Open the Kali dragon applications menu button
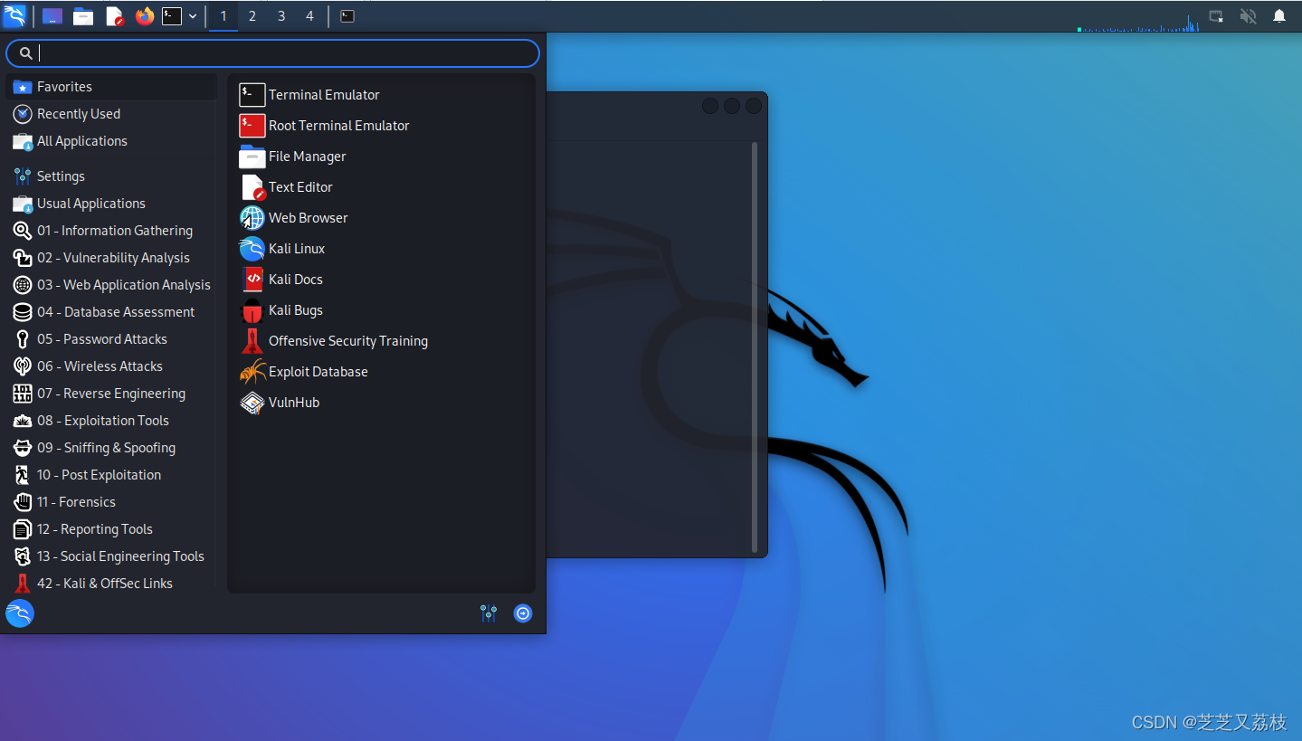This screenshot has height=741, width=1302. click(x=14, y=15)
